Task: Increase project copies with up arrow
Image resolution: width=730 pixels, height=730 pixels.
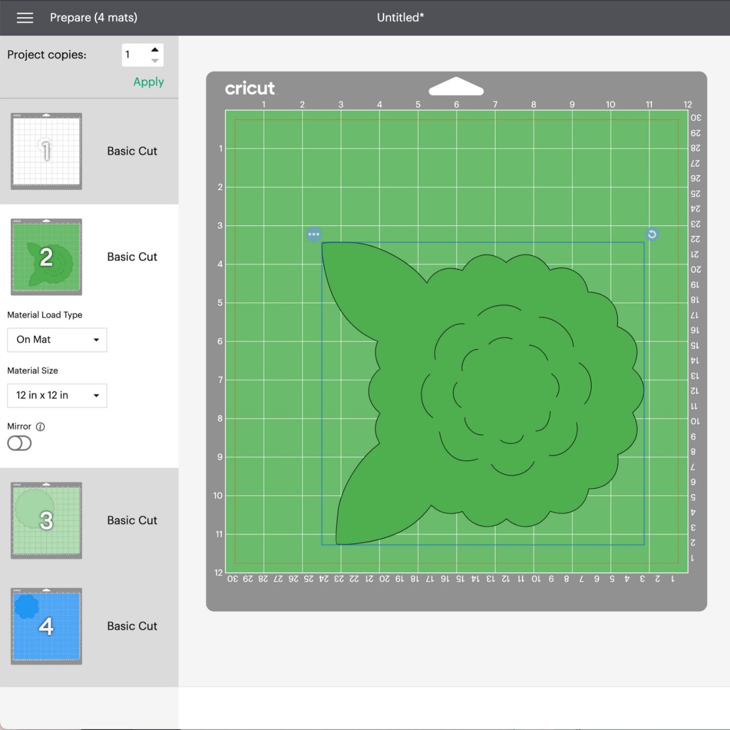Action: 155,49
